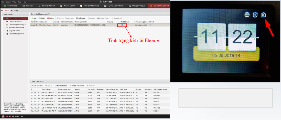Viewport: 281px width, 120px height.
Task: Click the red Delete X icon
Action: point(48,18)
